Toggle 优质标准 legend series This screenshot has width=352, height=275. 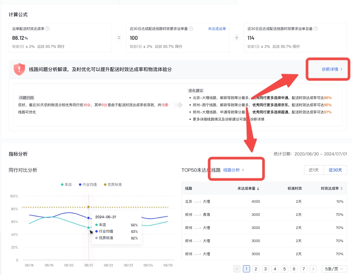point(113,185)
